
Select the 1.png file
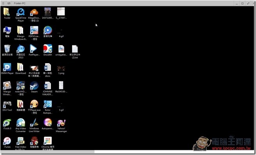click(x=61, y=68)
